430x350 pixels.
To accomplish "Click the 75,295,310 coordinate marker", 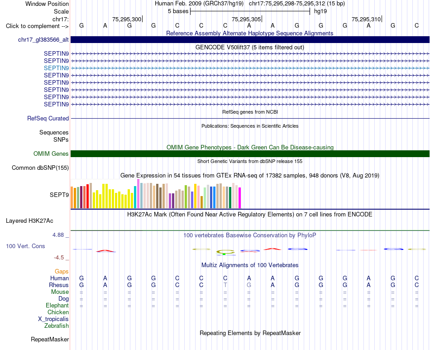I will pos(366,19).
